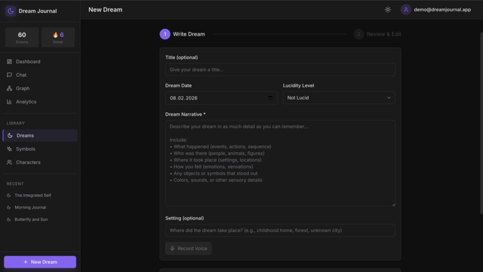Screen dimensions: 483x272
Task: Click the page vertical scrollbar
Action: [481, 123]
